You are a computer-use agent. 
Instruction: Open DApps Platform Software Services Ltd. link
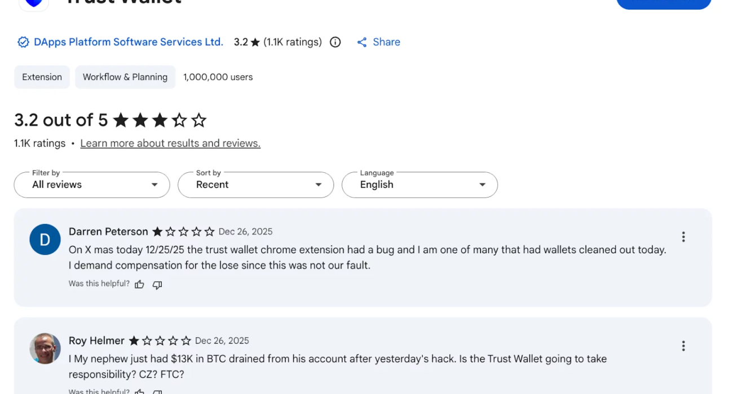click(x=129, y=42)
